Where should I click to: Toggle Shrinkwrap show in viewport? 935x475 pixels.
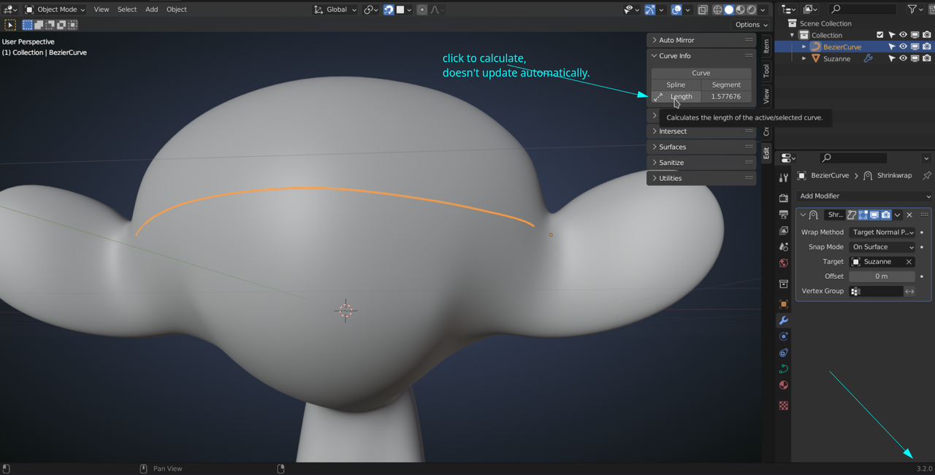tap(874, 215)
